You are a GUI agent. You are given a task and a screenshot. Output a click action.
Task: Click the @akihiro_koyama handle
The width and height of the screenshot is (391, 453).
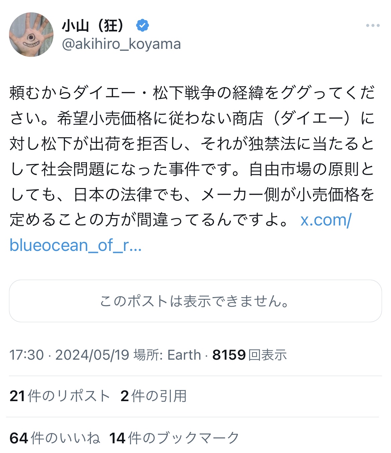(121, 44)
